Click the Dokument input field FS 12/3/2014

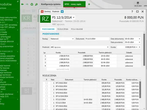tap(97, 39)
